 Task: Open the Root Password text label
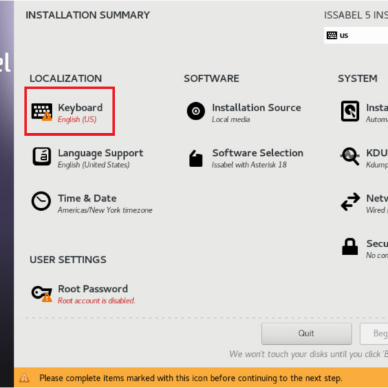(92, 288)
